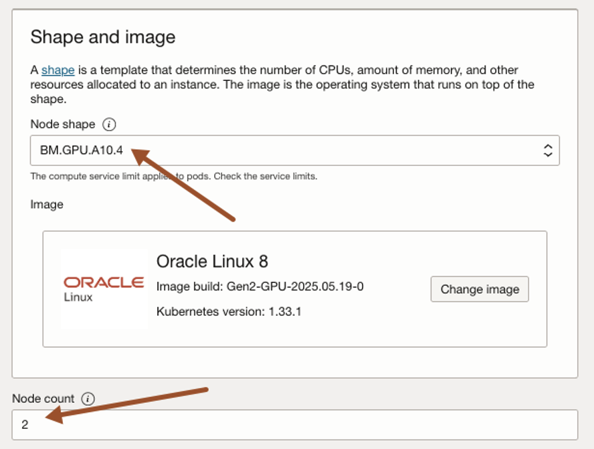Click the "Image" section label
Image resolution: width=594 pixels, height=449 pixels.
tap(47, 204)
